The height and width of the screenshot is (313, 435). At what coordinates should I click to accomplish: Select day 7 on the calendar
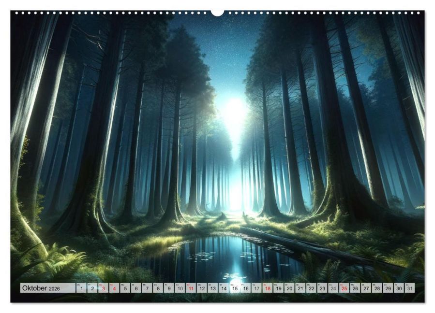(x=147, y=288)
